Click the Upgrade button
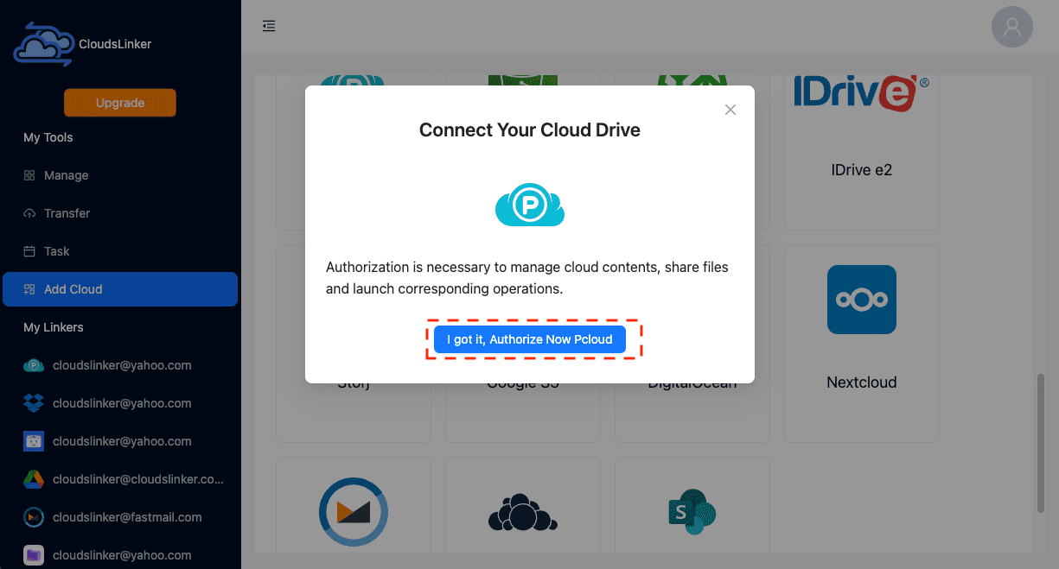1059x569 pixels. click(x=120, y=103)
